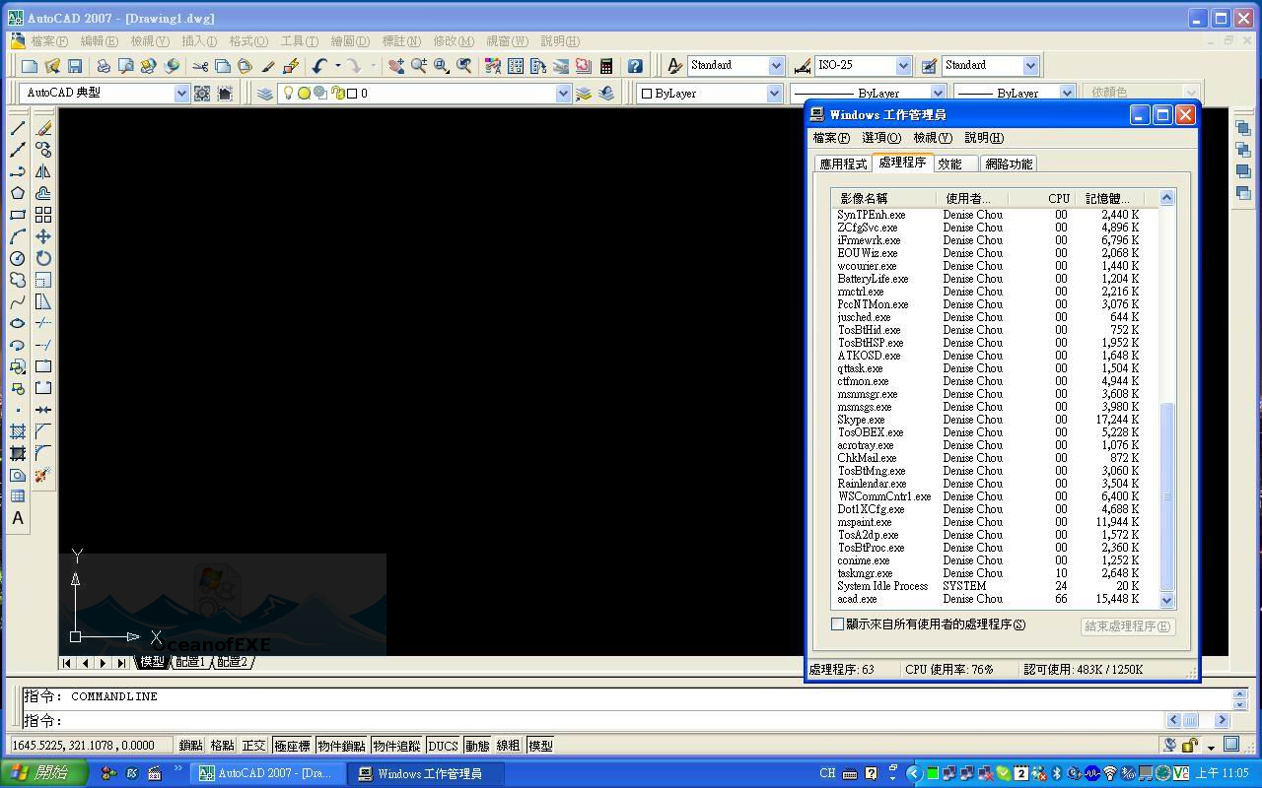Switch to 配置1 layout tab

tap(189, 662)
